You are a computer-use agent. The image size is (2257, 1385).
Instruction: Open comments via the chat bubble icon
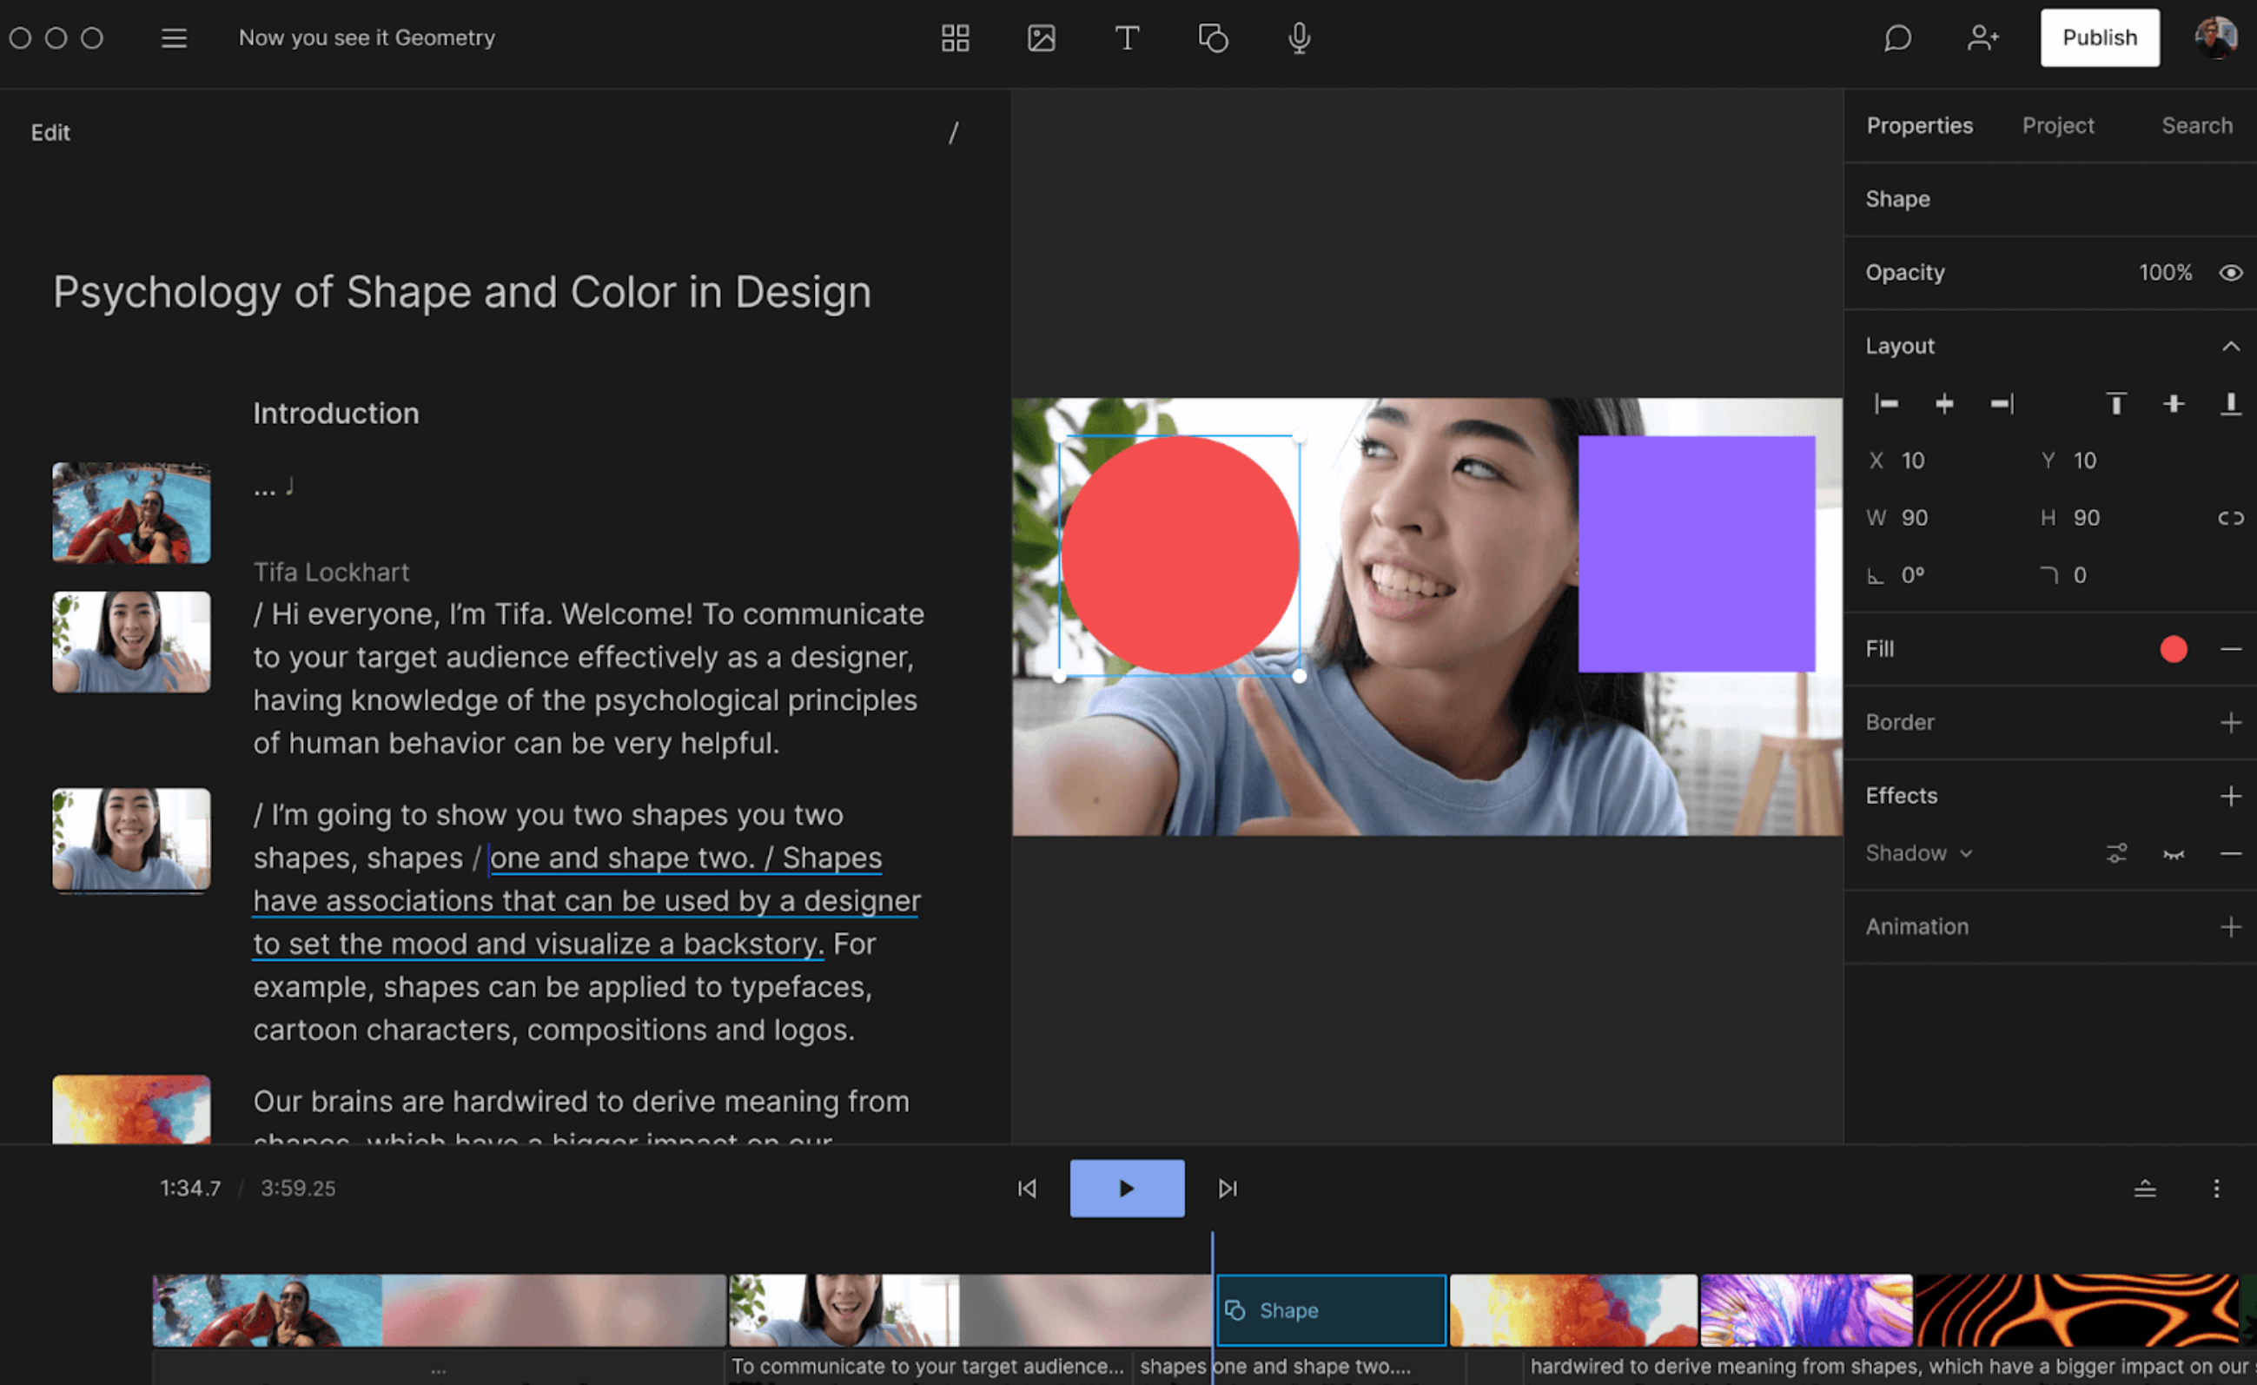pos(1897,37)
